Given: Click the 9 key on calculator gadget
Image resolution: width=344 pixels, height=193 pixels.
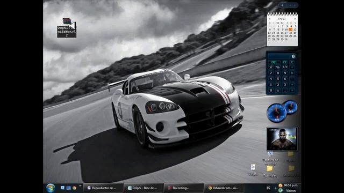Looking at the screenshot, I should [x=285, y=73].
